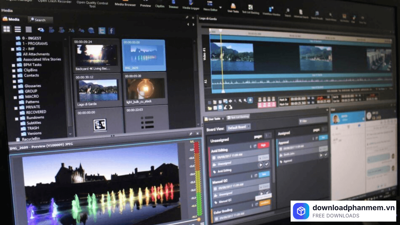Expand the PRIVATE tree node
This screenshot has width=400, height=225.
coord(16,108)
